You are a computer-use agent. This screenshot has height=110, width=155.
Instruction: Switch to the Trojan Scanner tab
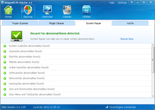tap(20, 23)
